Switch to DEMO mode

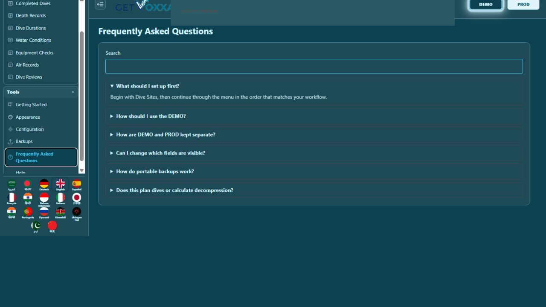(x=485, y=4)
